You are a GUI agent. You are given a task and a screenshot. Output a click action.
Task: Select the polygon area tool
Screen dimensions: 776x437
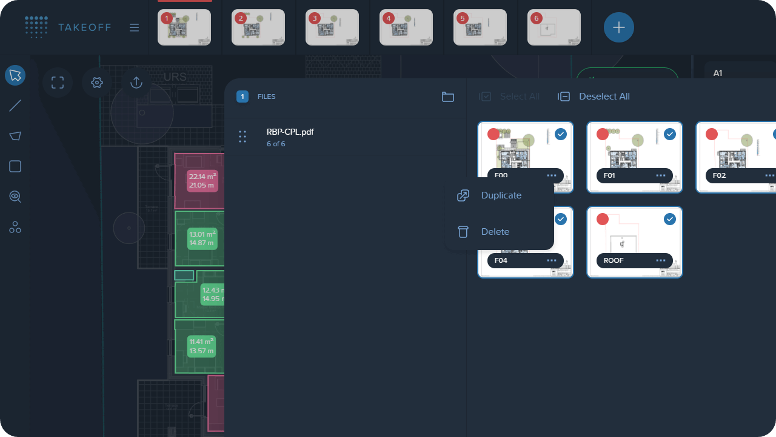(x=15, y=136)
